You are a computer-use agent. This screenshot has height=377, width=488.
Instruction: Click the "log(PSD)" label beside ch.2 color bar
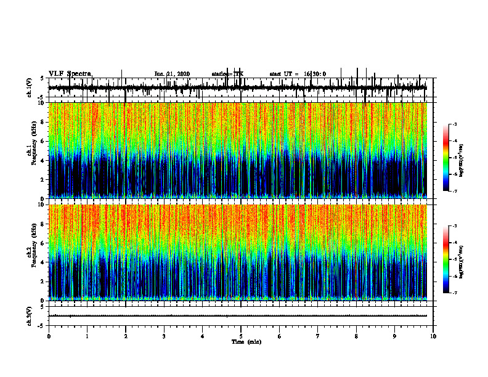click(461, 262)
